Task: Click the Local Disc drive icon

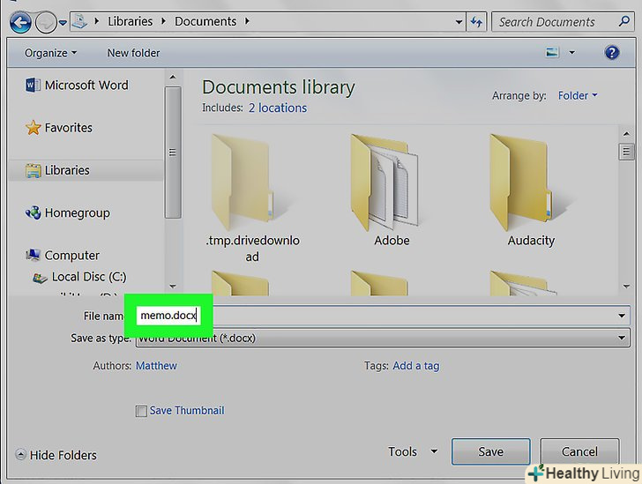Action: [40, 278]
